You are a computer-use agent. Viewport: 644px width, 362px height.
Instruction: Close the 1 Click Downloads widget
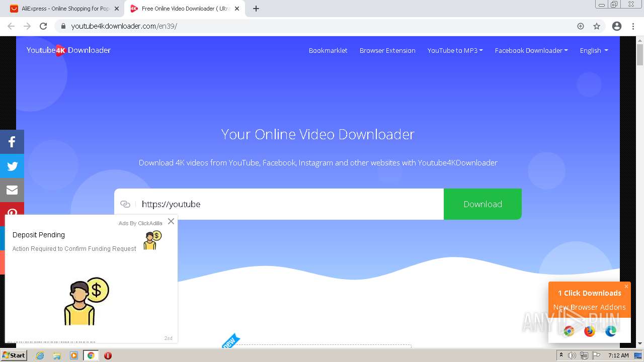click(626, 286)
